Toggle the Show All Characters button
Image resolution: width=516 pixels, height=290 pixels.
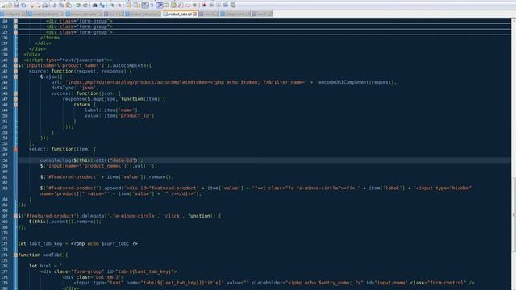152,6
